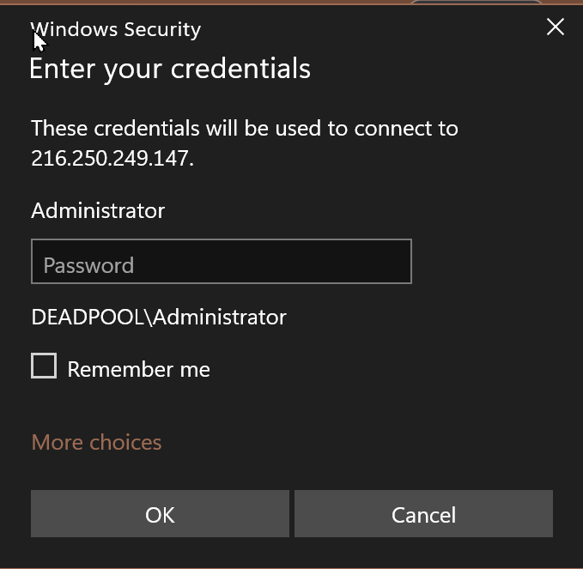This screenshot has height=569, width=583.
Task: Close the Windows Security dialog
Action: tap(556, 27)
